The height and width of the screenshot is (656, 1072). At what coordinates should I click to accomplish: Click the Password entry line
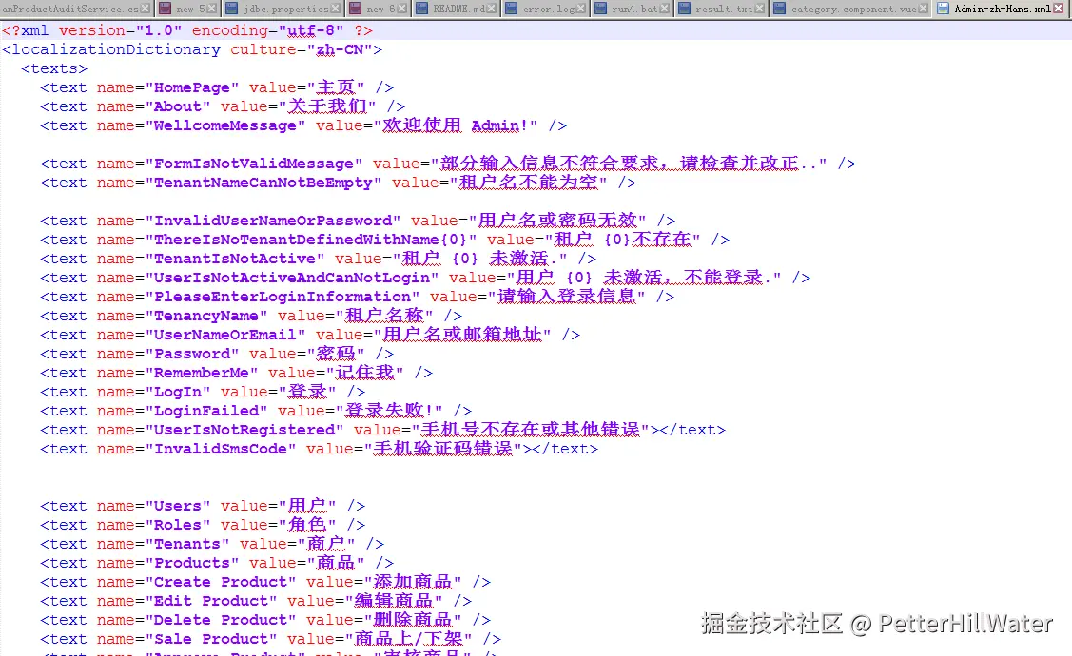[x=217, y=354]
